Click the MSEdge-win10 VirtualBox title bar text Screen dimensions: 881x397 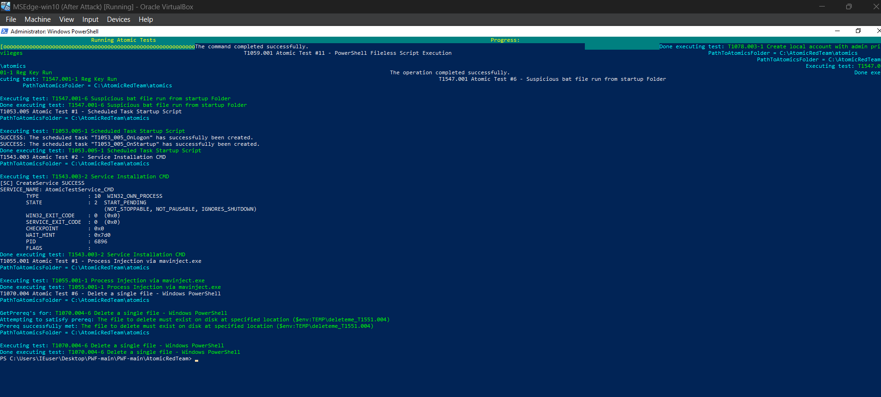pyautogui.click(x=103, y=7)
